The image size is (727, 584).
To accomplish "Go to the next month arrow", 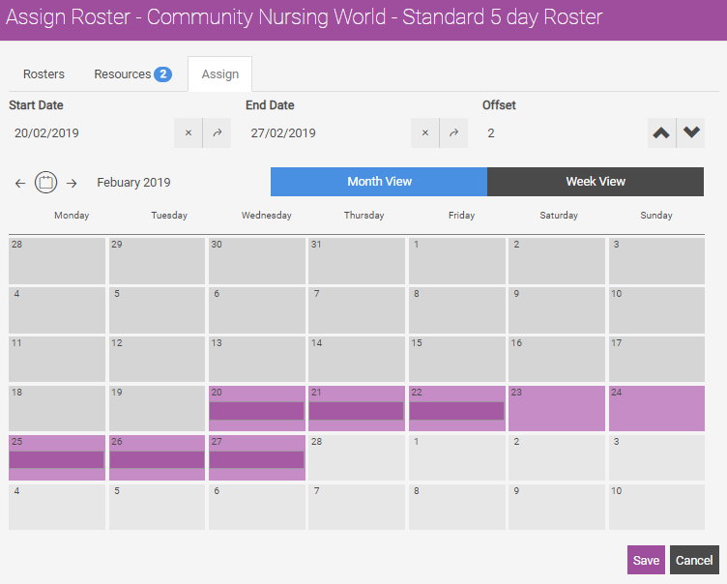I will (x=72, y=183).
